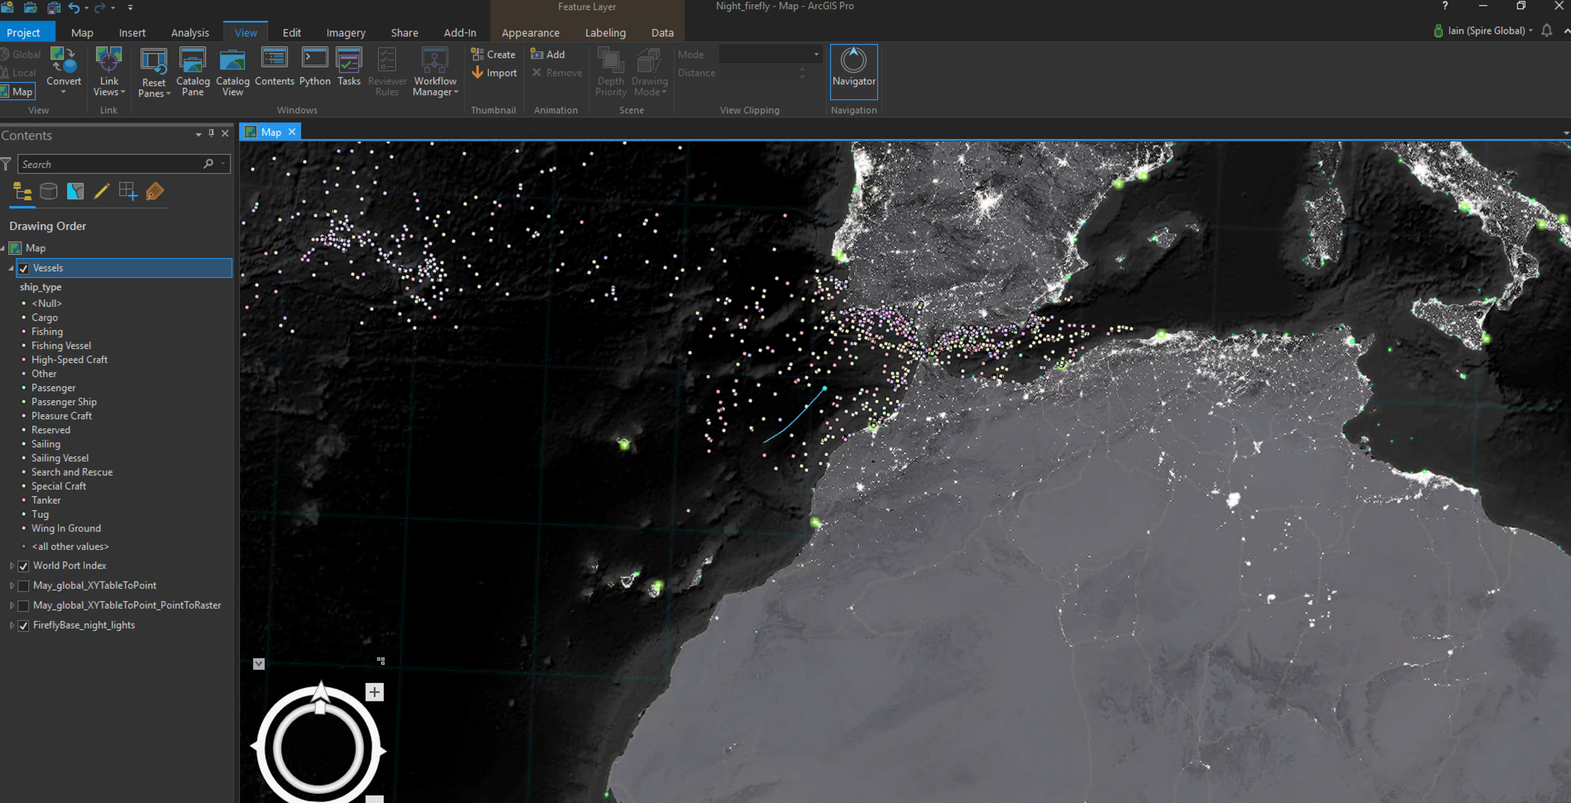The image size is (1571, 803).
Task: Click the Import thumbnail button
Action: click(494, 73)
